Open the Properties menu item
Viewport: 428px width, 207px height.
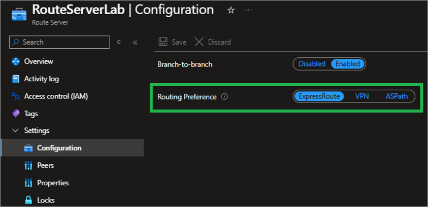(x=53, y=183)
